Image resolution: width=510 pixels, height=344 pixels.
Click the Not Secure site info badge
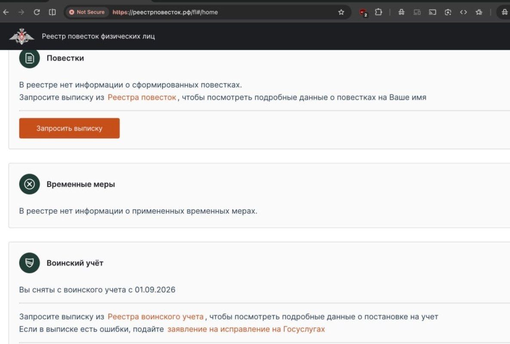[x=87, y=12]
